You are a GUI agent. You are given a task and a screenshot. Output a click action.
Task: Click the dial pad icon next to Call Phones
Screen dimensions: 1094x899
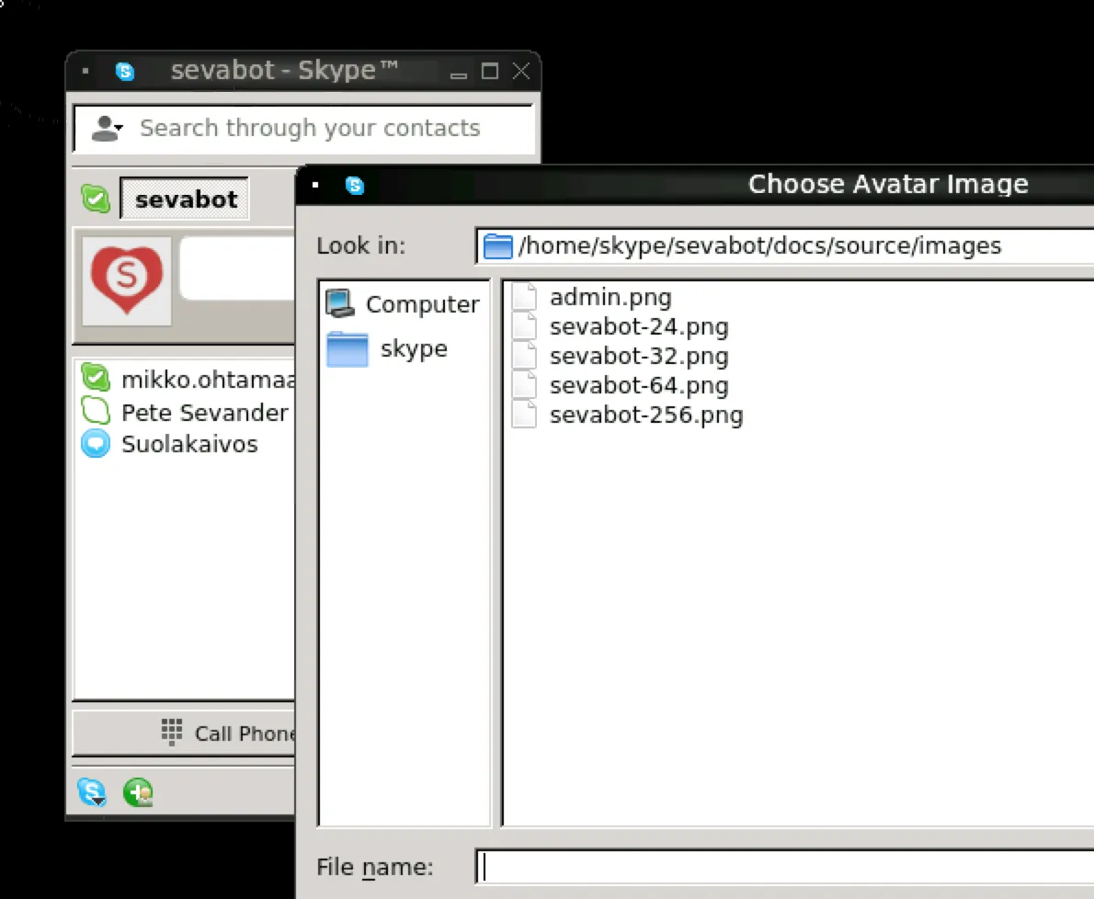click(x=172, y=733)
